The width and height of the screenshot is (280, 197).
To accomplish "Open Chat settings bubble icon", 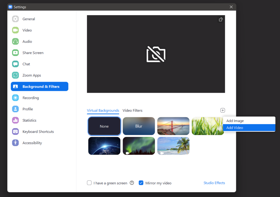I will click(x=15, y=64).
